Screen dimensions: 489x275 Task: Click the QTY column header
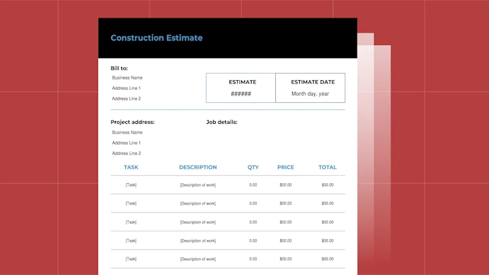(253, 167)
